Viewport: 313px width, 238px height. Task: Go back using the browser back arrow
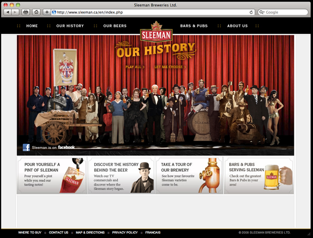click(8, 12)
